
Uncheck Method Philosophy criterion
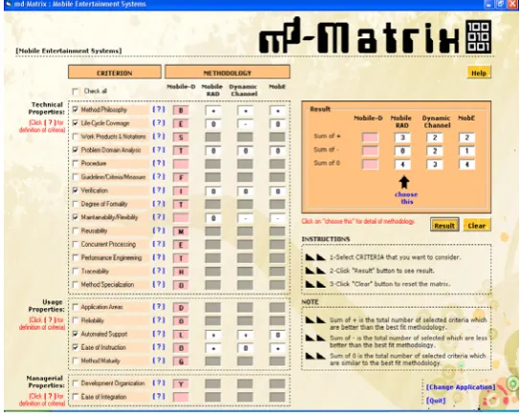[x=76, y=110]
